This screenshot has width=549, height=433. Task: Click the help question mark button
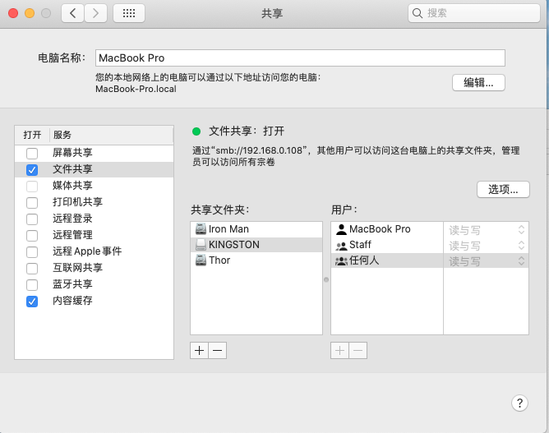coord(519,403)
